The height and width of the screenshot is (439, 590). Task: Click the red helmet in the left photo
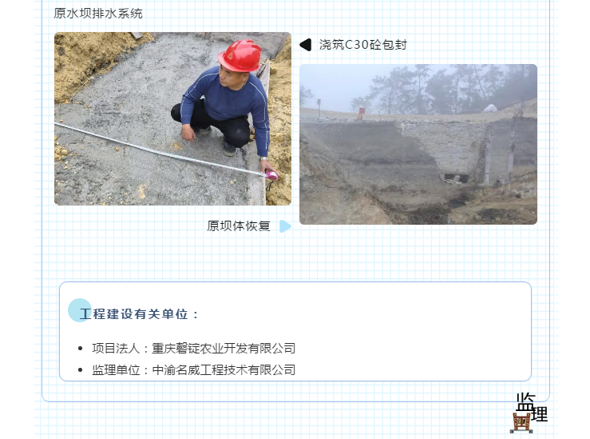pos(240,55)
